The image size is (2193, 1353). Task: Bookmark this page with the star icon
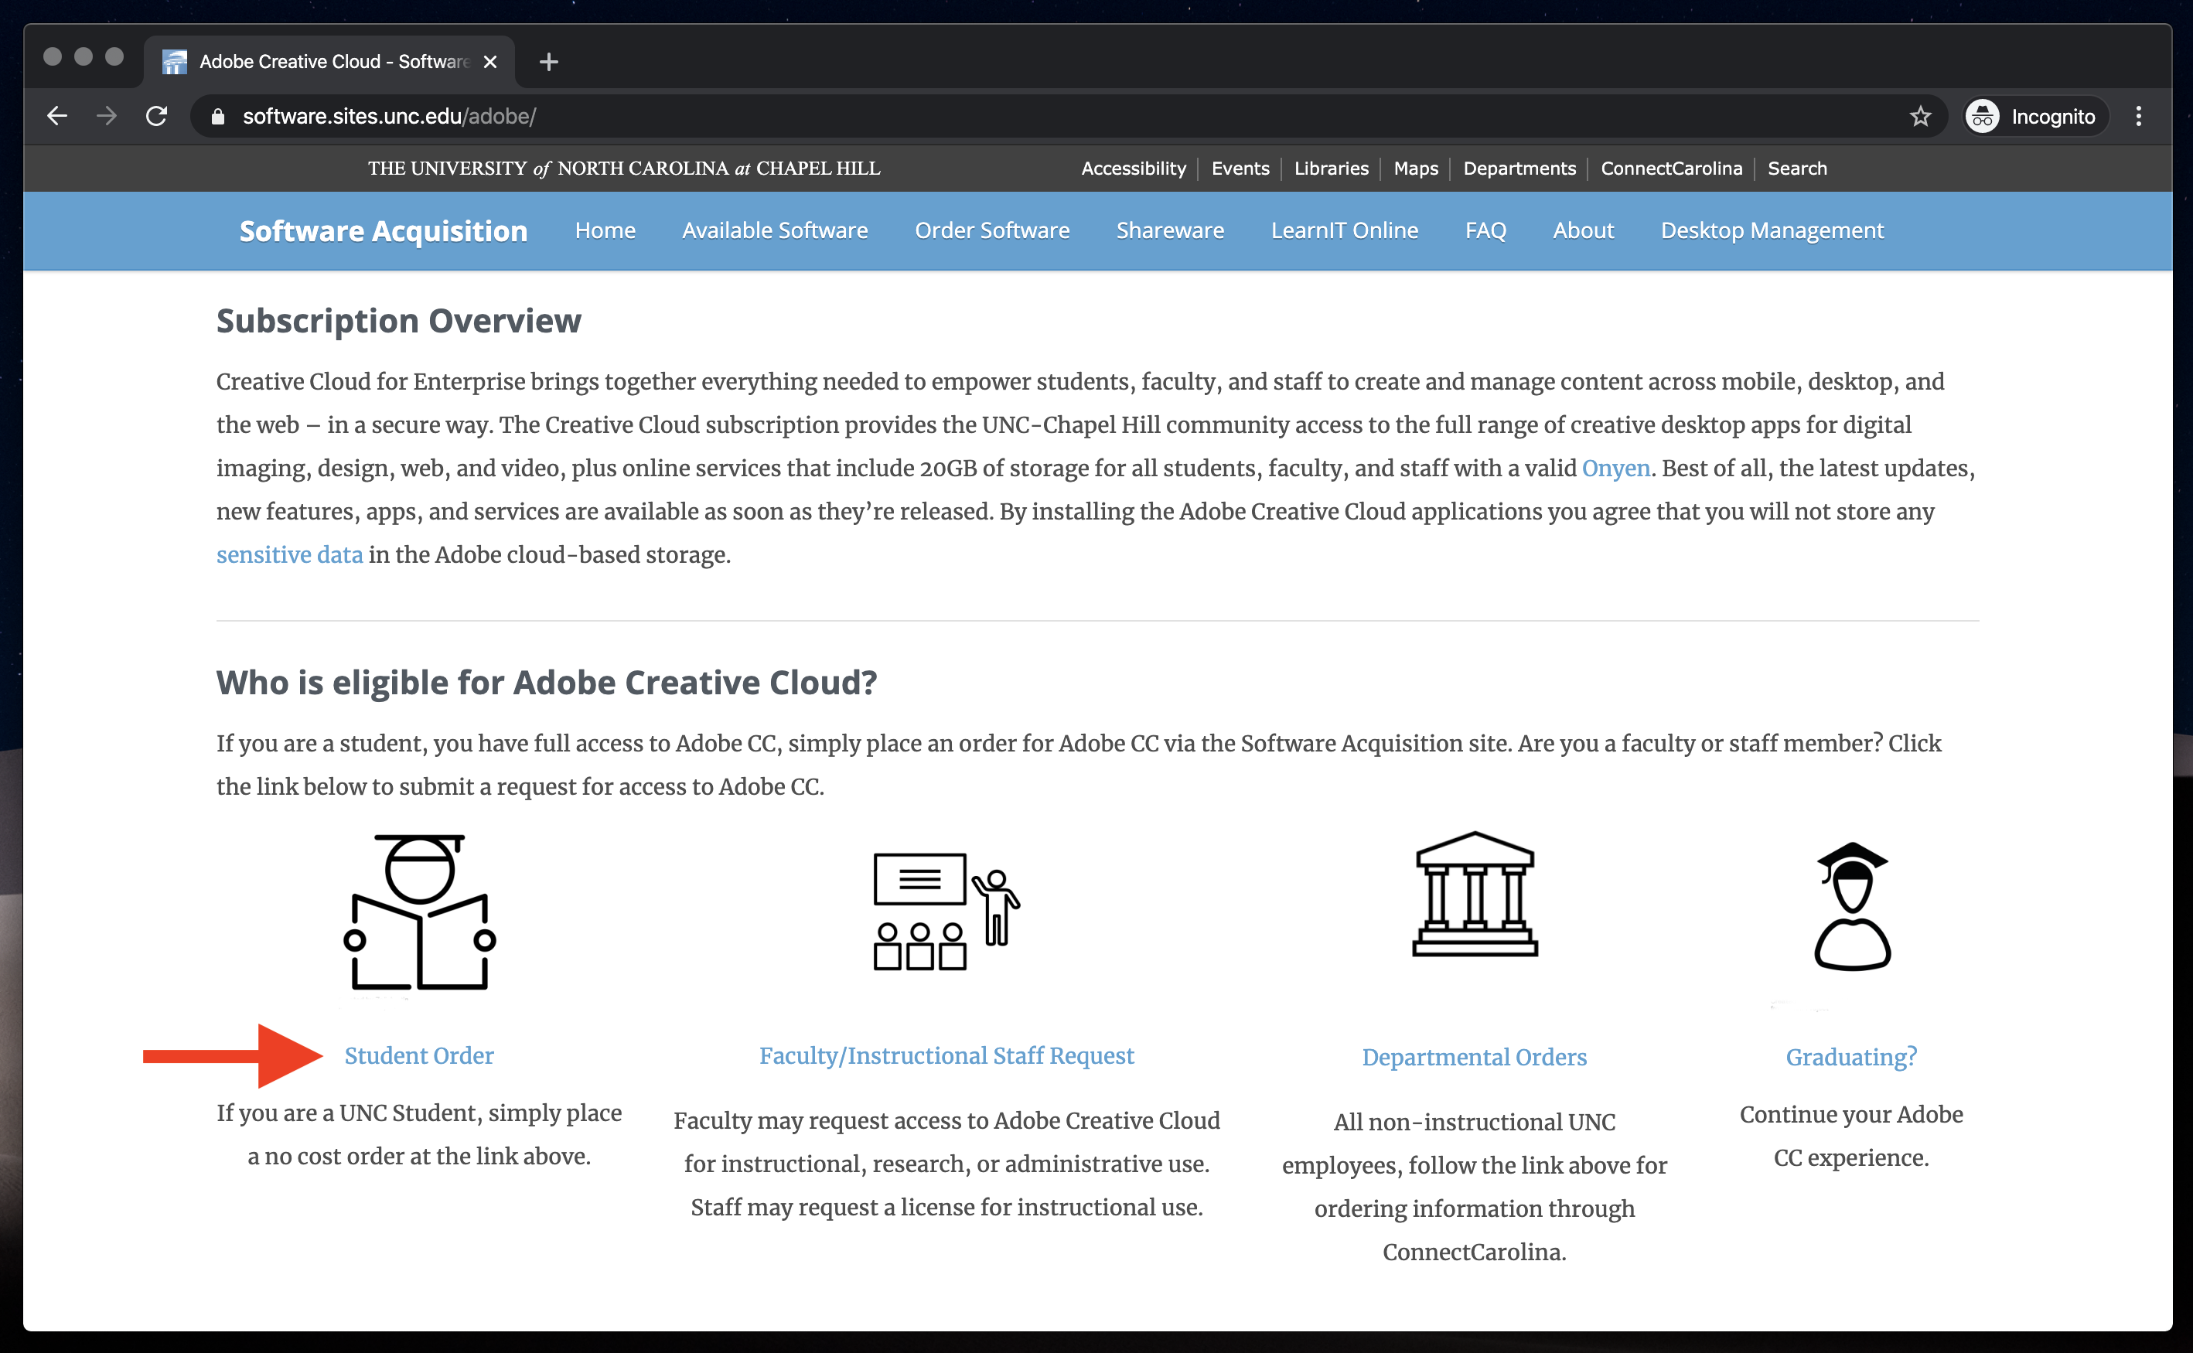tap(1920, 116)
